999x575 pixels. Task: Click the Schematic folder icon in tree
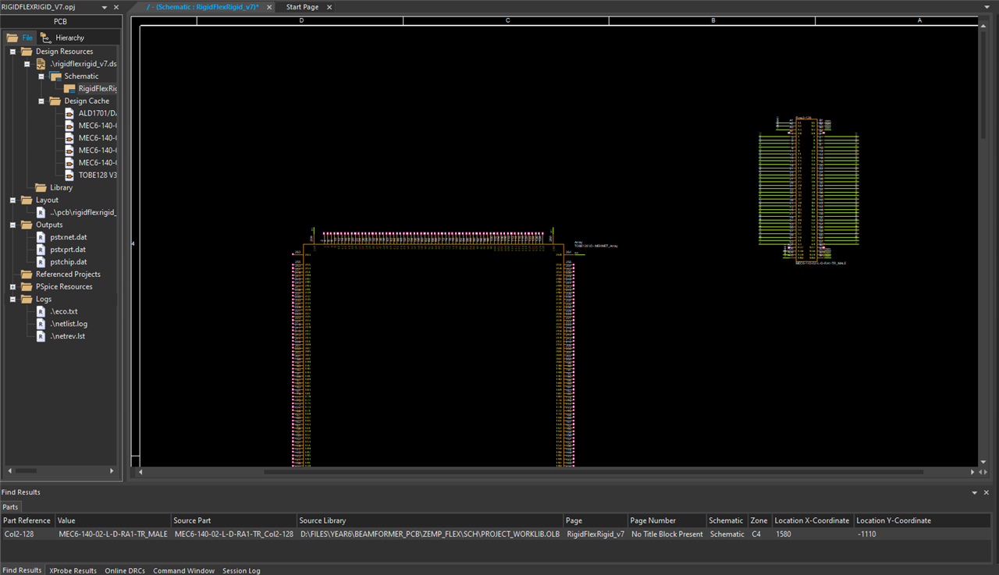[55, 76]
